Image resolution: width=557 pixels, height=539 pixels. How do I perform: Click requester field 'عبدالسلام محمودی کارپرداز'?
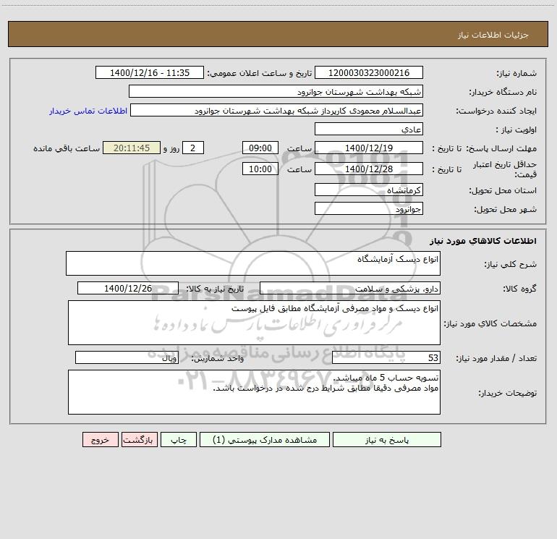276,110
